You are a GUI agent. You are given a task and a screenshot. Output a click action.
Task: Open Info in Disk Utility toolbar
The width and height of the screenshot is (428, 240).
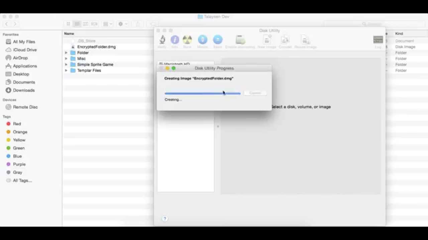tap(175, 40)
